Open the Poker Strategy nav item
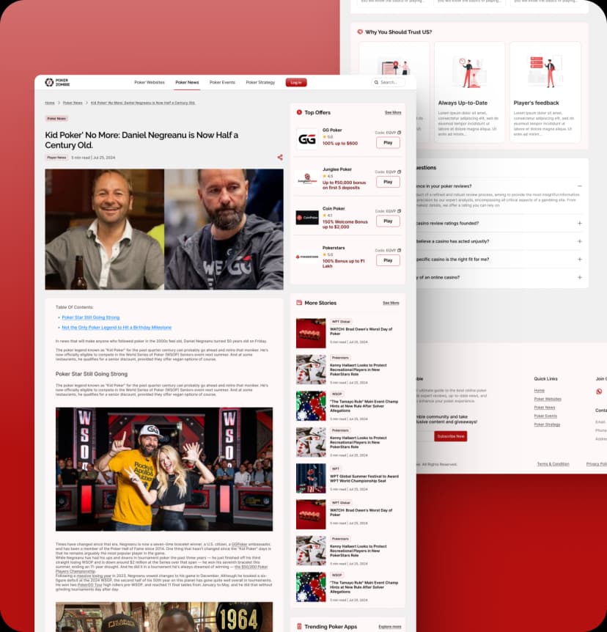This screenshot has height=632, width=607. [x=260, y=82]
